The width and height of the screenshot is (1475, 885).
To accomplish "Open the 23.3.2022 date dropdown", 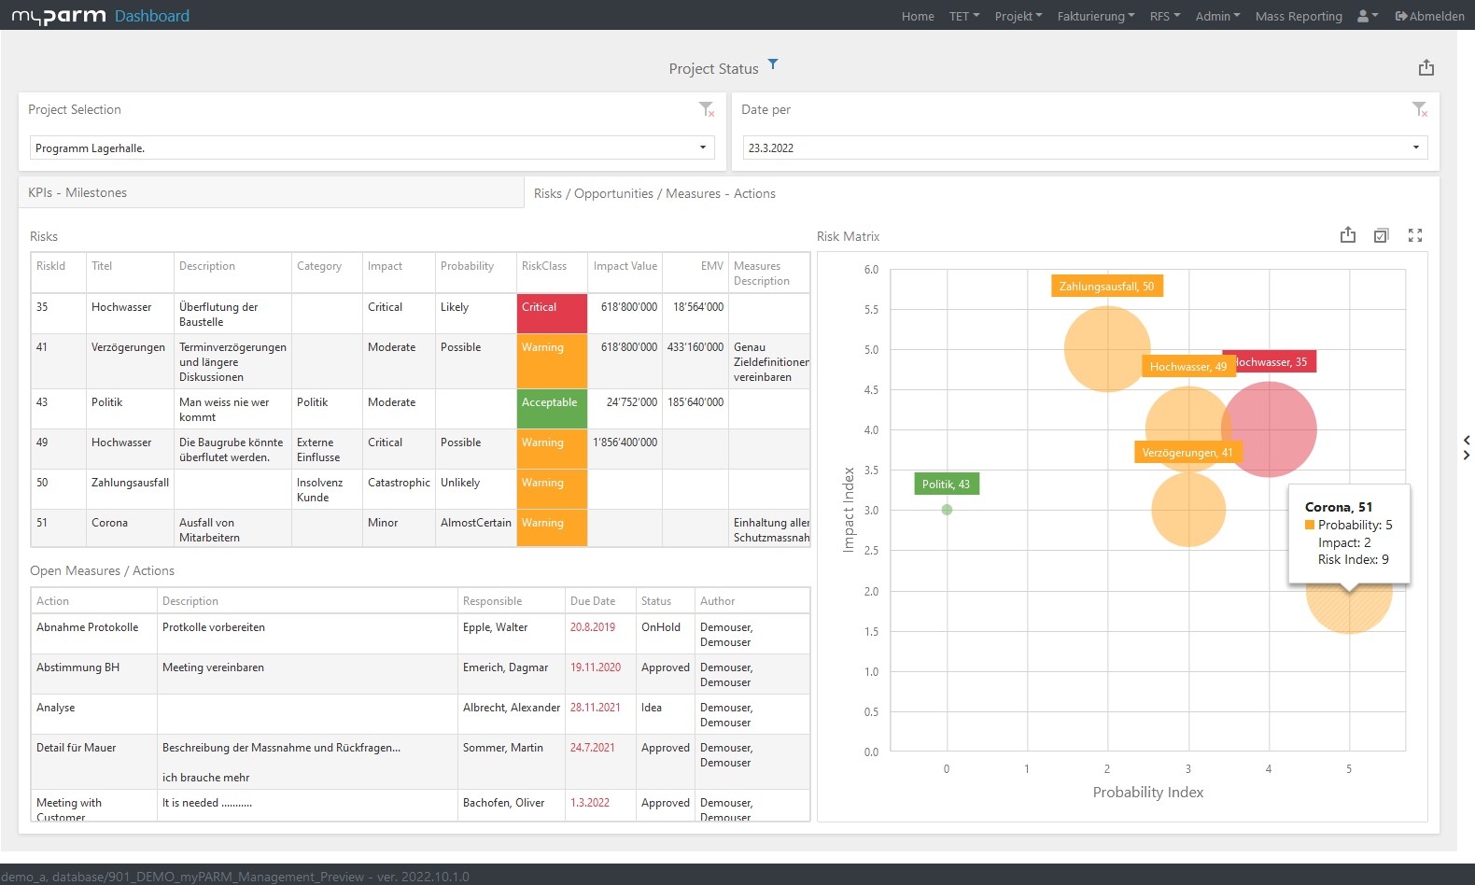I will coord(1085,147).
